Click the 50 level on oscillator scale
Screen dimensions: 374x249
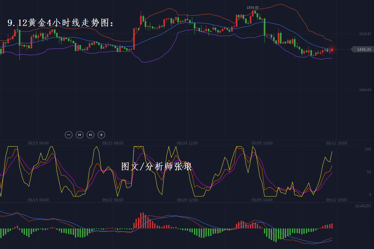pyautogui.click(x=369, y=172)
